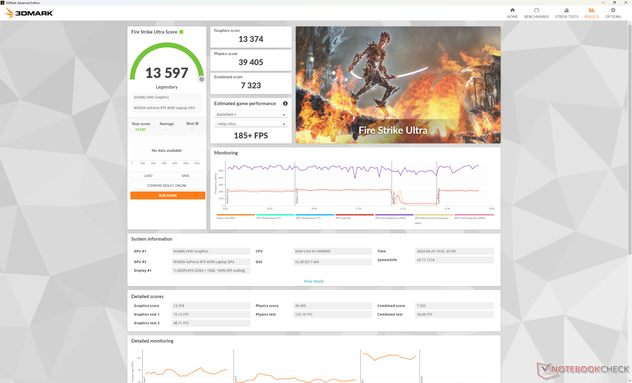Expand the 1440p Ultra resolution dropdown
This screenshot has width=632, height=383.
[250, 124]
